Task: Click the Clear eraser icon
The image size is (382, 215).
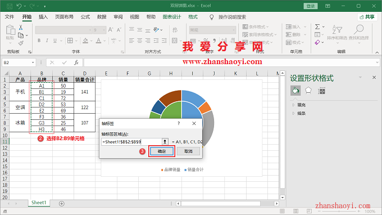Action: pyautogui.click(x=317, y=42)
